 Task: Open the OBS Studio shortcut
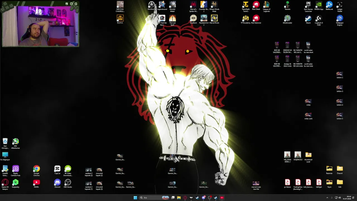[x=68, y=184]
